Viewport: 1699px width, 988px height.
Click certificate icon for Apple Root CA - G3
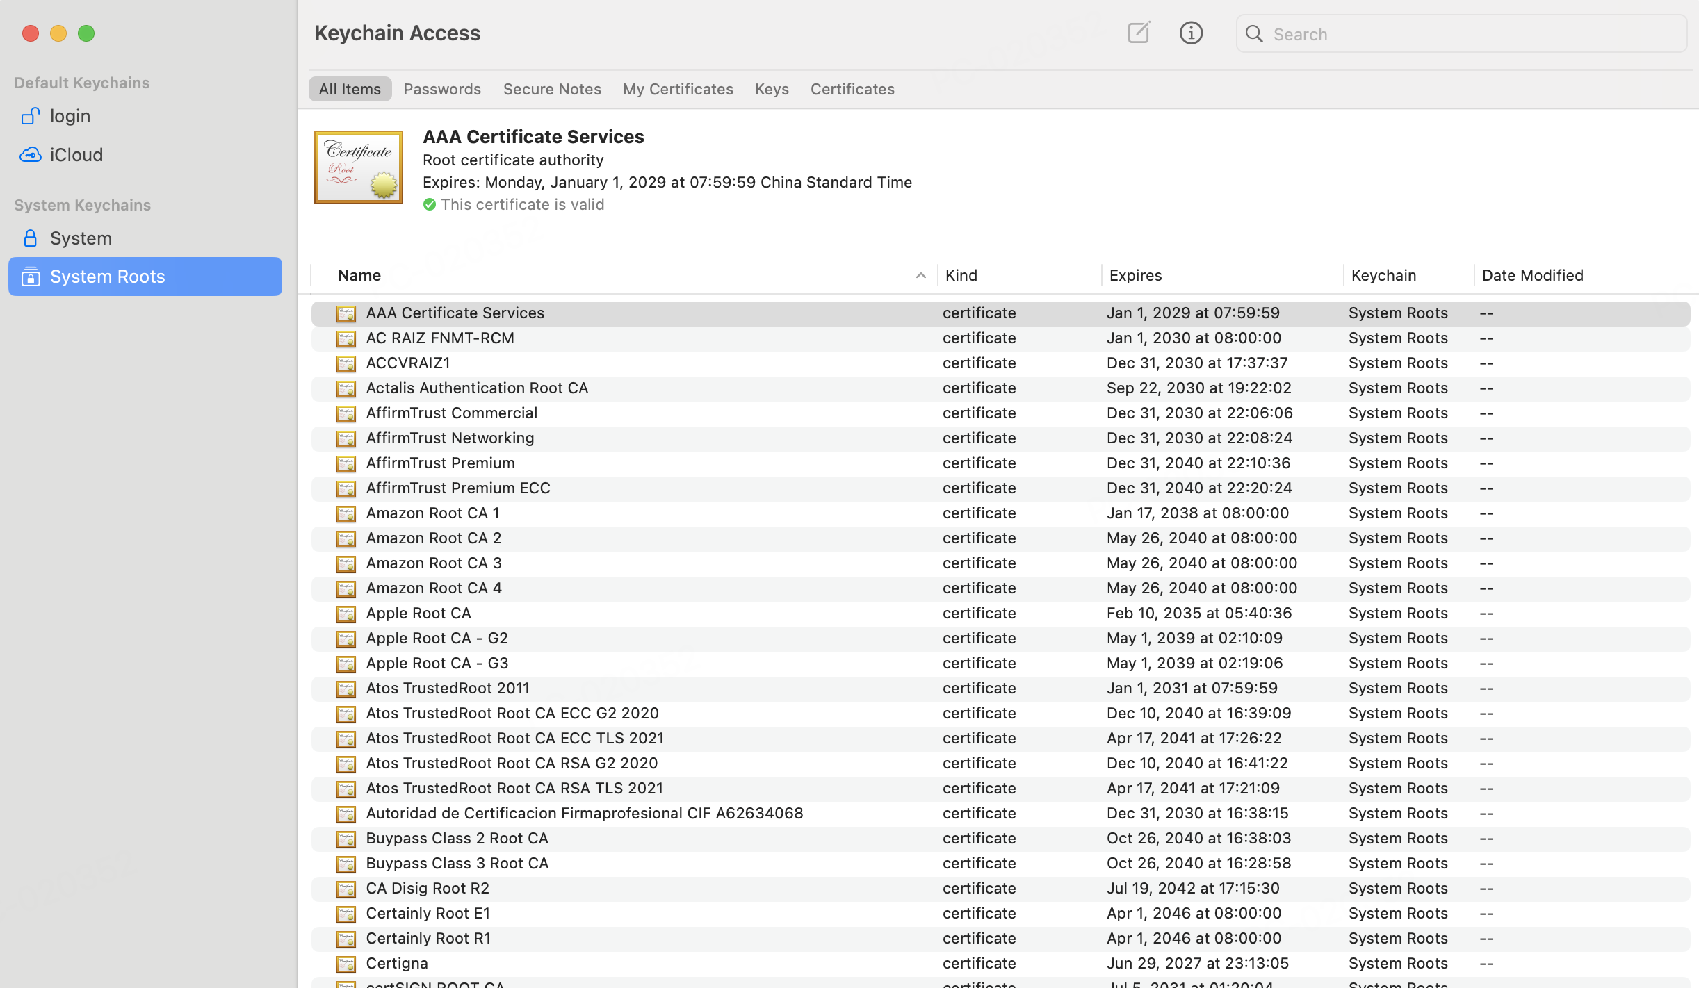(346, 664)
